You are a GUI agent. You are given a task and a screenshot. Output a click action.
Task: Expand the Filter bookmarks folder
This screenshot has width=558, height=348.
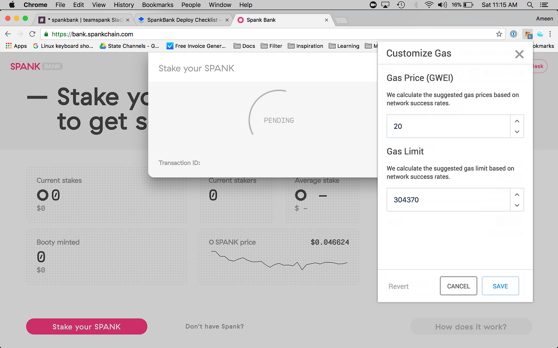tap(271, 46)
